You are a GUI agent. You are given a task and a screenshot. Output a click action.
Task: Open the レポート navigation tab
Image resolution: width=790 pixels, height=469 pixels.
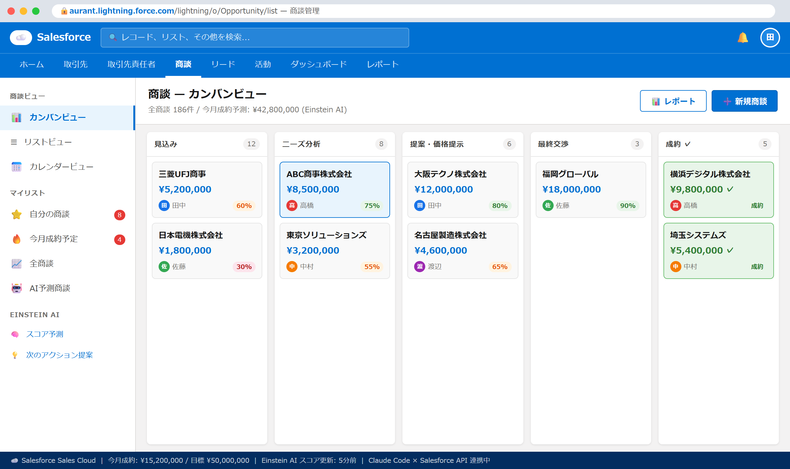[383, 64]
